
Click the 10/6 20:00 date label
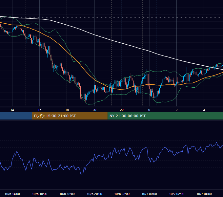pos(94,194)
